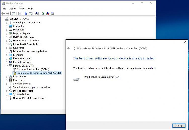Screen dimensions: 189x130
Task: Select the System devices label
Action: tap(21, 94)
